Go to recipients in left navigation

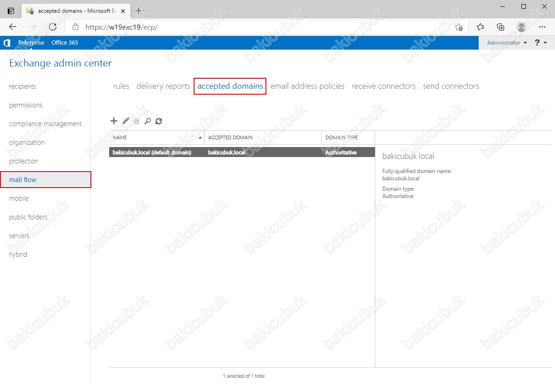click(22, 86)
